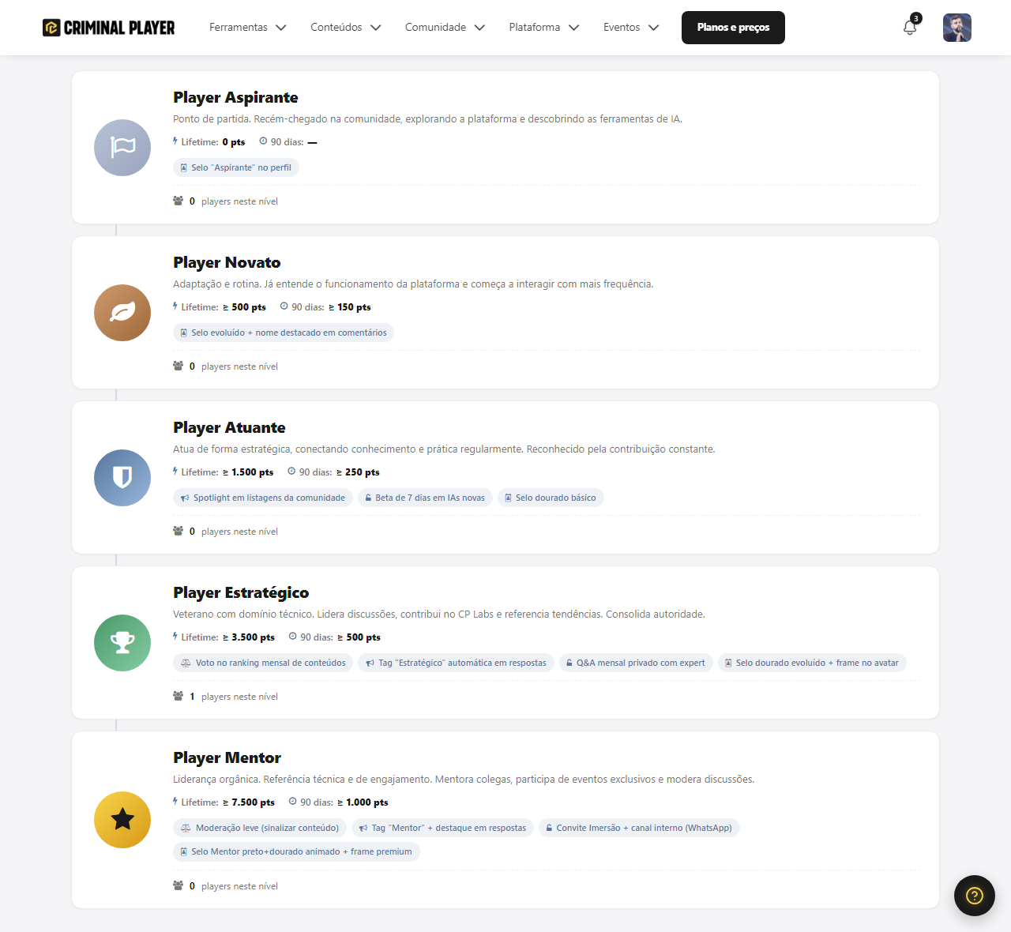Click Selo dourado evoluído + frame no avatar tag
The width and height of the screenshot is (1011, 932).
pos(812,663)
